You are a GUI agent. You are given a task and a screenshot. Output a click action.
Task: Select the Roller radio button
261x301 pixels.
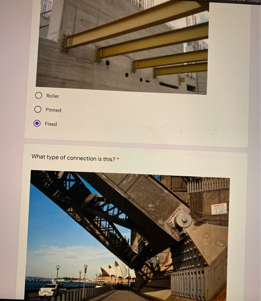point(38,95)
